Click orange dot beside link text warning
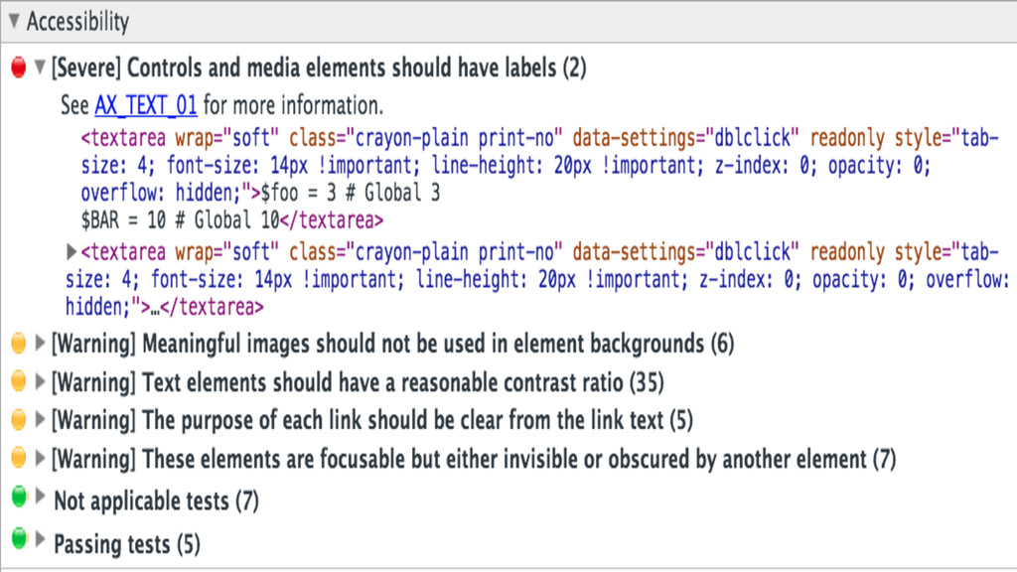1017x572 pixels. (x=19, y=420)
